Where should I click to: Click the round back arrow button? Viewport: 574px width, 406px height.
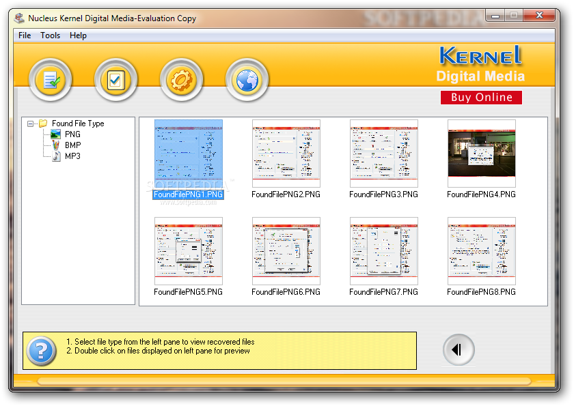[459, 350]
